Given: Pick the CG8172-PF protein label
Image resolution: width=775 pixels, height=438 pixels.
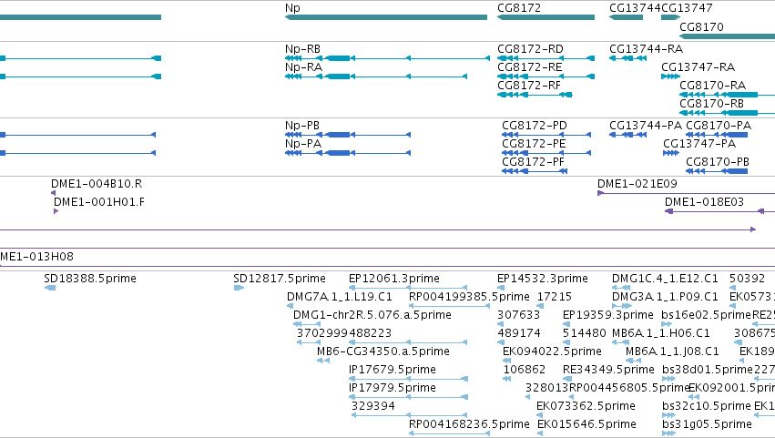Looking at the screenshot, I should tap(534, 162).
